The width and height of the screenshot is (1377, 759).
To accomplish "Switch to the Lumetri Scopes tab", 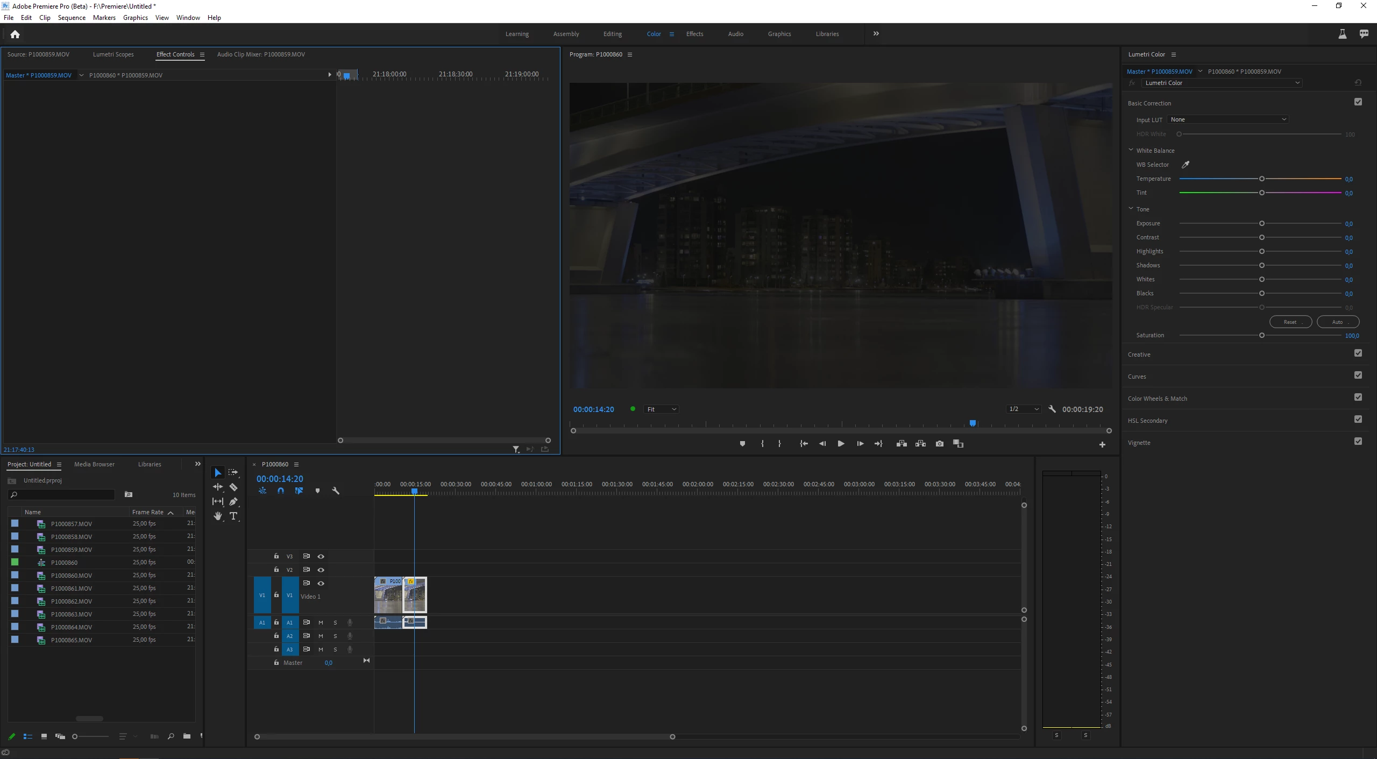I will [x=113, y=54].
